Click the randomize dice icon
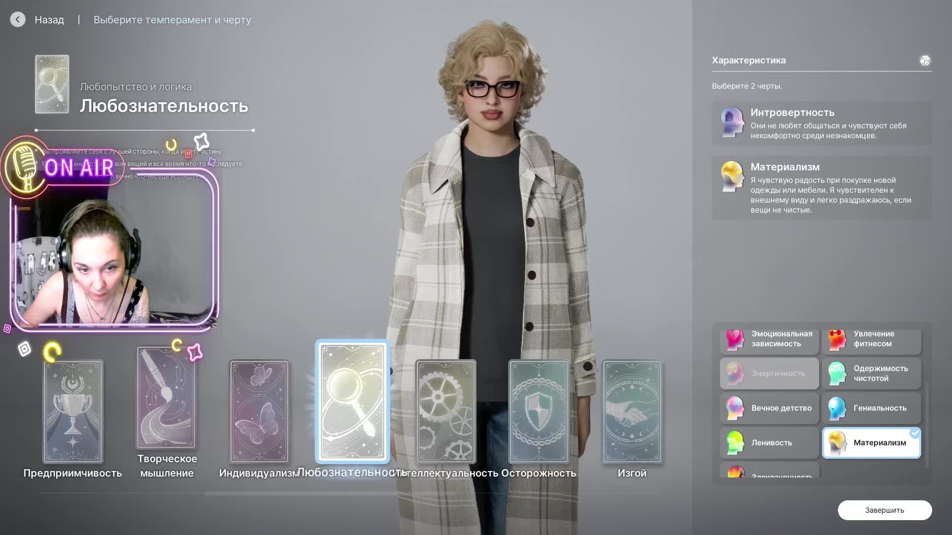Screen dimensions: 952x535 tap(925, 60)
